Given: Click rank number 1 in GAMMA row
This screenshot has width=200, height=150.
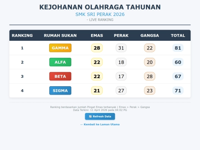Looking at the screenshot, I should [22, 48].
